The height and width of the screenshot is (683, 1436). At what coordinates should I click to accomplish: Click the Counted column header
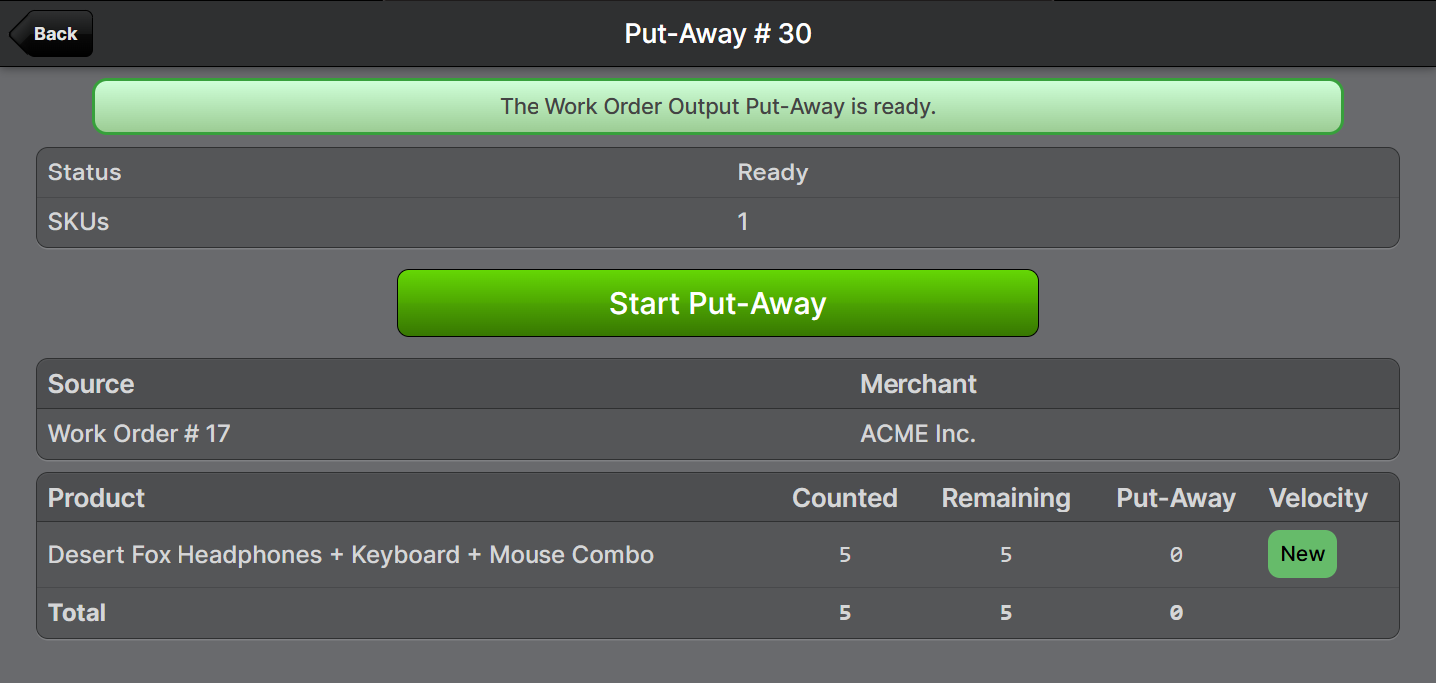coord(844,498)
